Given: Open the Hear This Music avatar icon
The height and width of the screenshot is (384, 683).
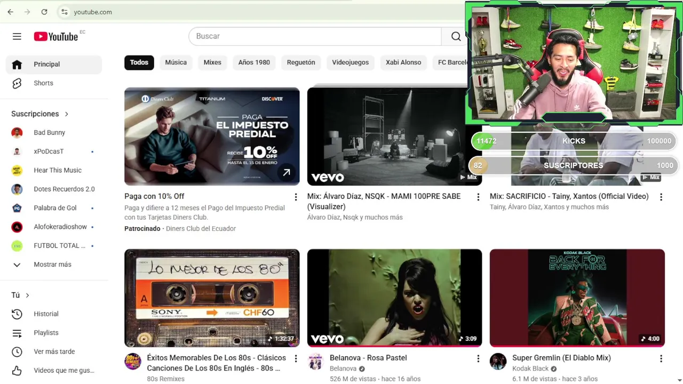Looking at the screenshot, I should (17, 171).
